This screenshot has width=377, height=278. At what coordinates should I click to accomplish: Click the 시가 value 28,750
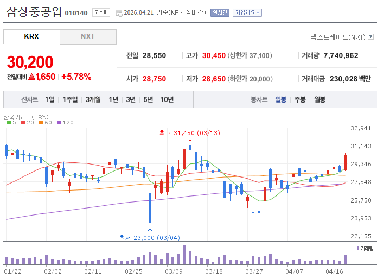pyautogui.click(x=154, y=79)
